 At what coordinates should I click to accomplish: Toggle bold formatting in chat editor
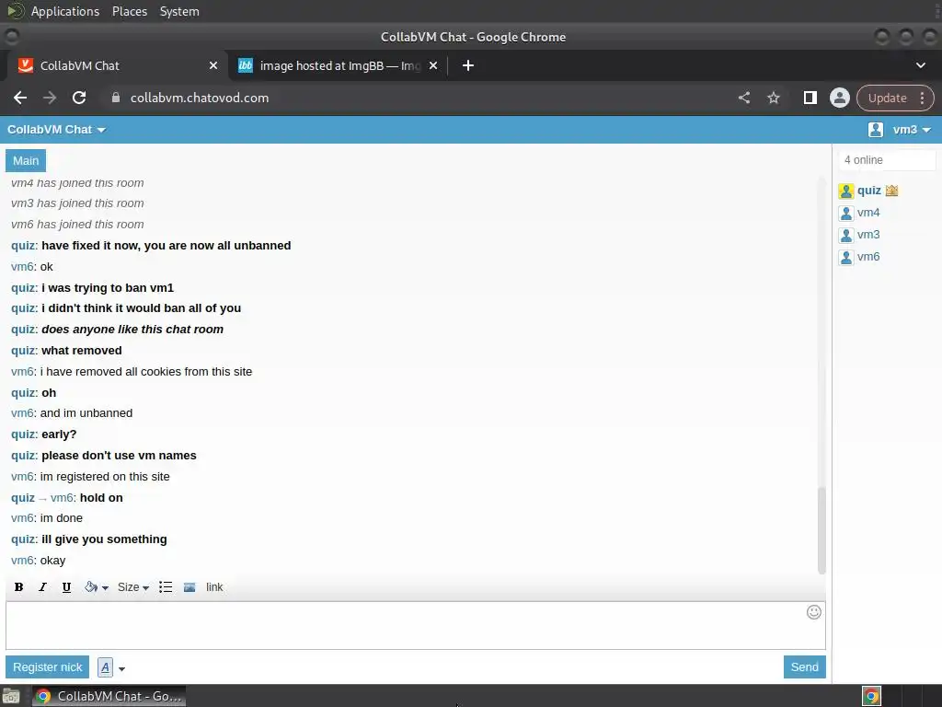pyautogui.click(x=18, y=587)
